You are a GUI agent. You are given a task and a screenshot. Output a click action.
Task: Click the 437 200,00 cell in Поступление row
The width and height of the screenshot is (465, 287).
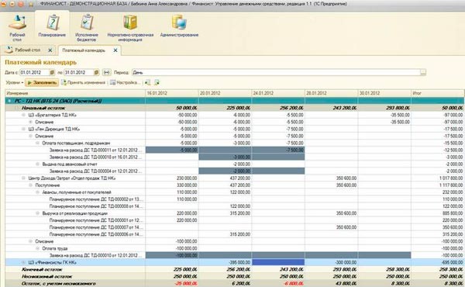point(225,185)
